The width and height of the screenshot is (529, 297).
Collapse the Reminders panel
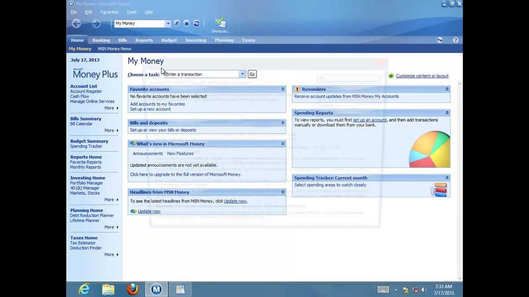pyautogui.click(x=447, y=89)
